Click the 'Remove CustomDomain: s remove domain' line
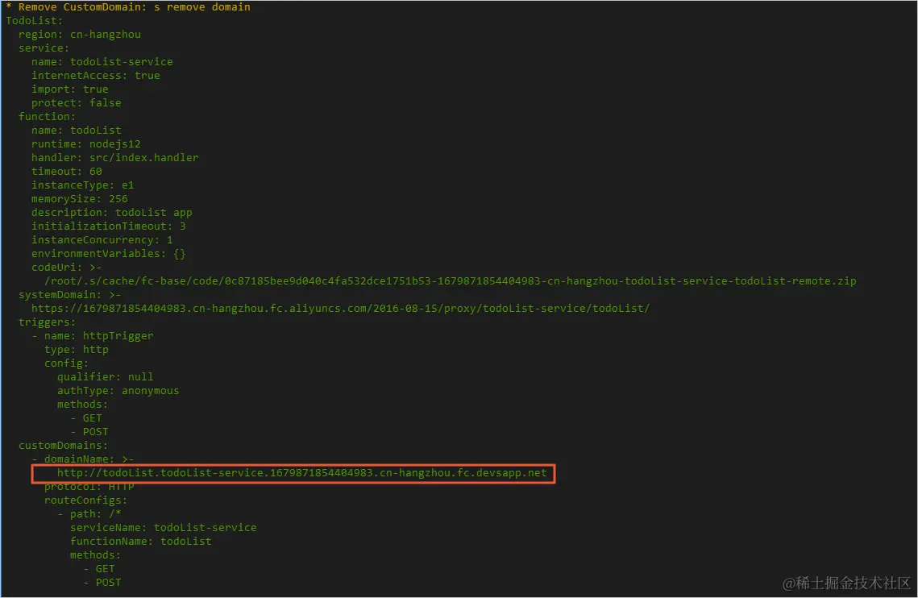Image resolution: width=918 pixels, height=598 pixels. tap(128, 7)
